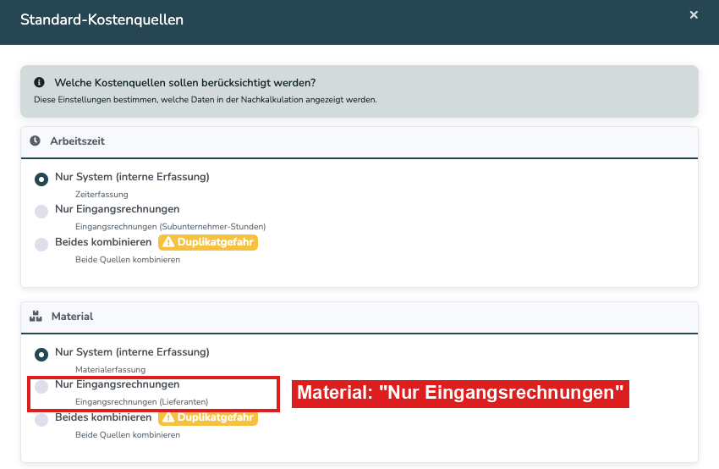Click the 'Arbeitszeit' section heading
719x469 pixels.
pyautogui.click(x=78, y=141)
